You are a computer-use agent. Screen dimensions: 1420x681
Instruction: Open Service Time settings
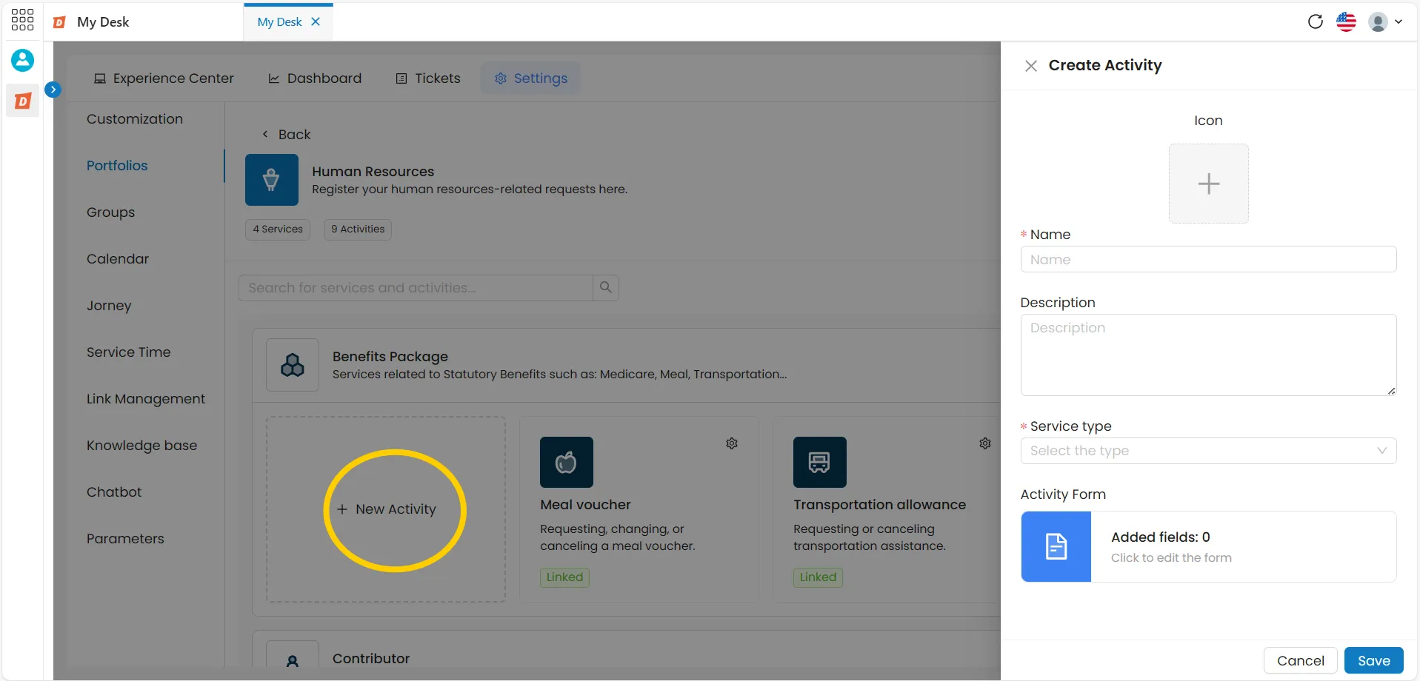tap(129, 352)
